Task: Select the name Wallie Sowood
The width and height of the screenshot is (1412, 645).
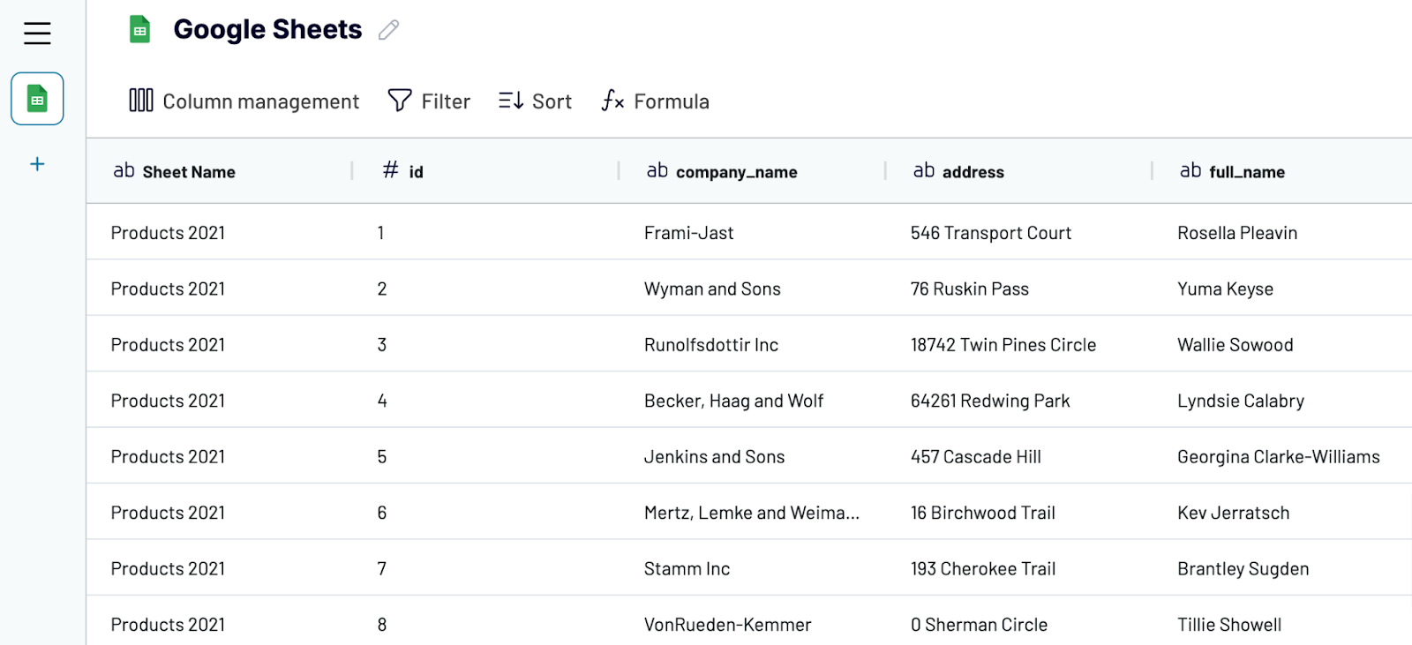Action: click(x=1235, y=345)
